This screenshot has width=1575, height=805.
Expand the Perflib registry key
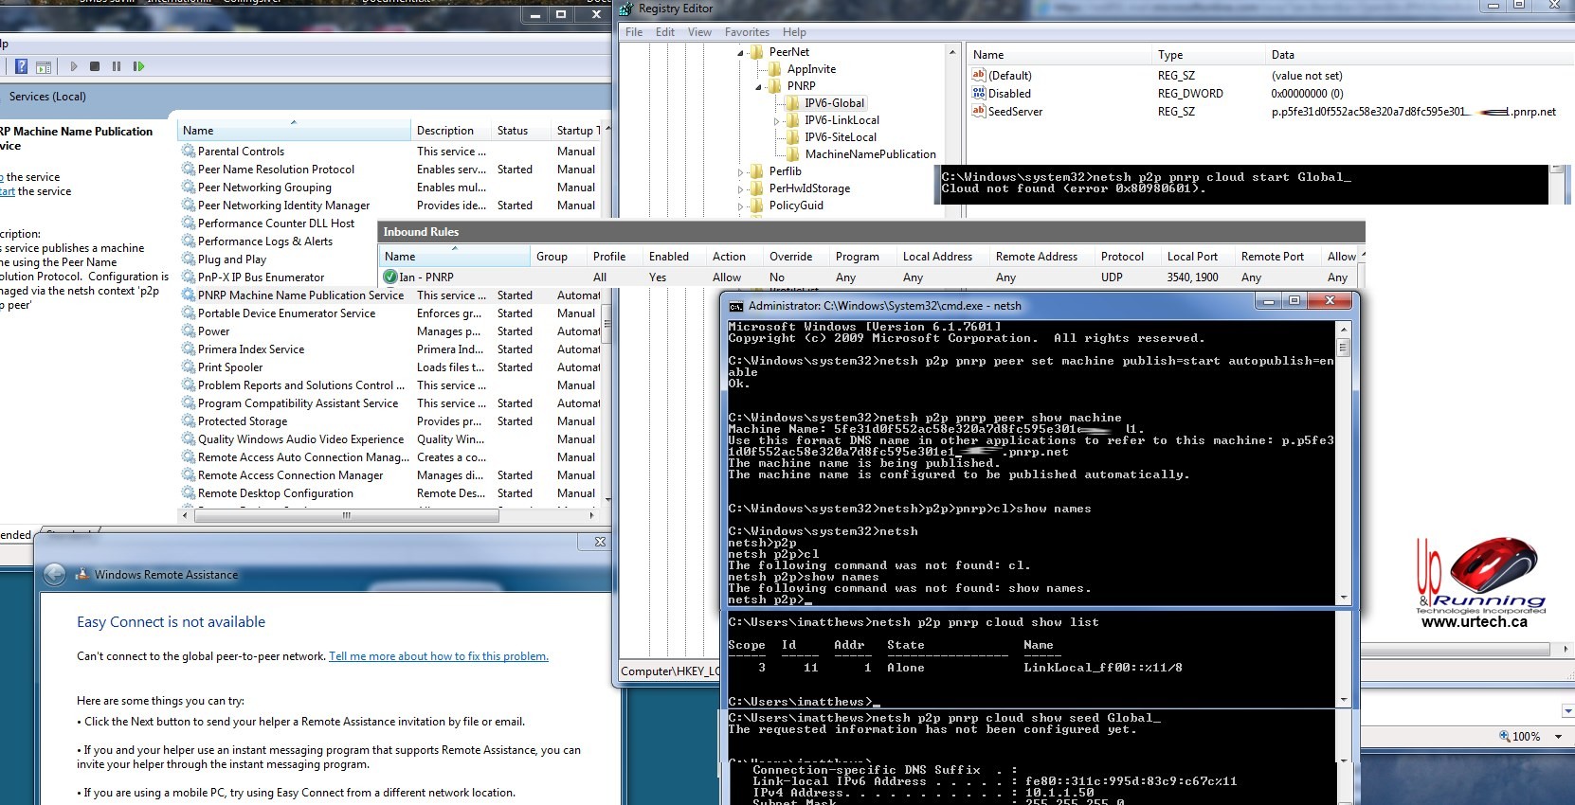741,172
